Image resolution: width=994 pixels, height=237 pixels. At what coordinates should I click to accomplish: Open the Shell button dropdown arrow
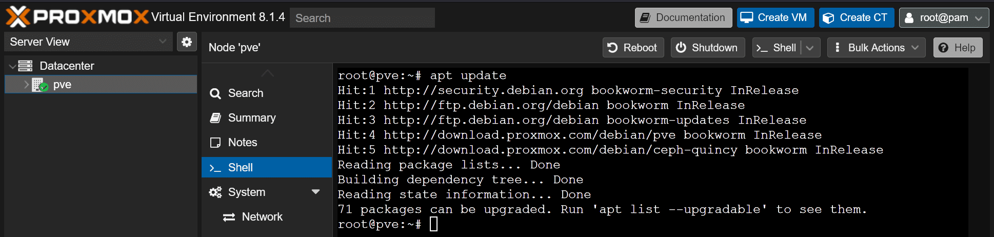click(x=810, y=48)
